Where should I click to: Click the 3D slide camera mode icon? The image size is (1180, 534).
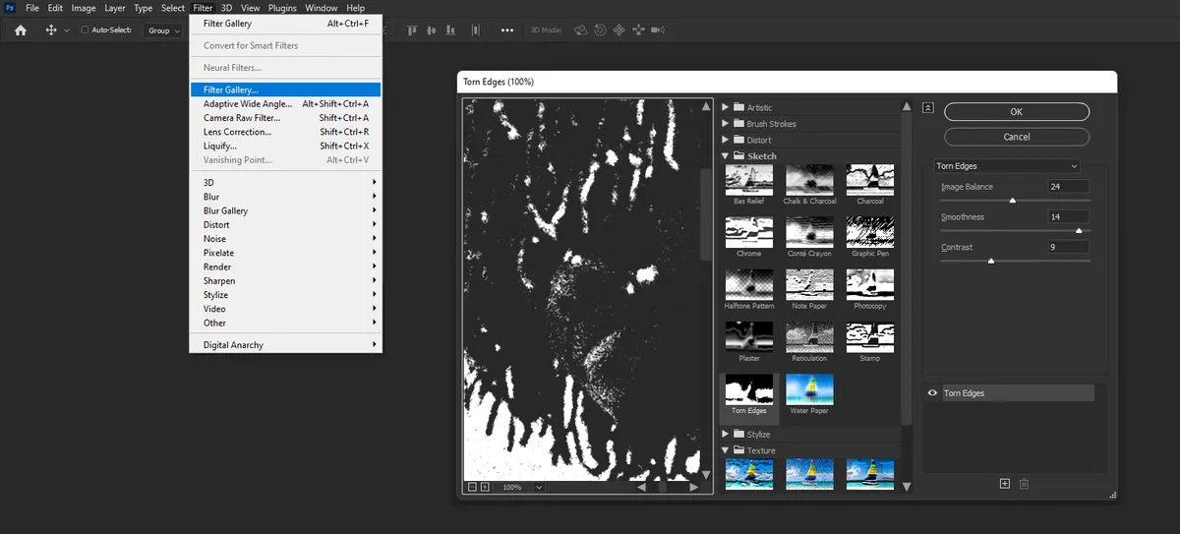[637, 30]
